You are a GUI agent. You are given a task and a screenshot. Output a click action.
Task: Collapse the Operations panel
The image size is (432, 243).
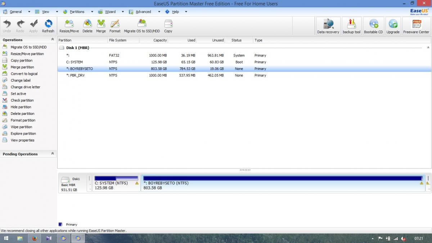(x=53, y=40)
